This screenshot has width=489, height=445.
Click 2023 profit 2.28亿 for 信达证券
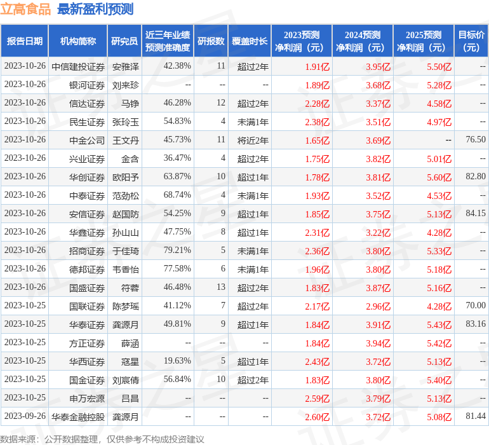317,104
